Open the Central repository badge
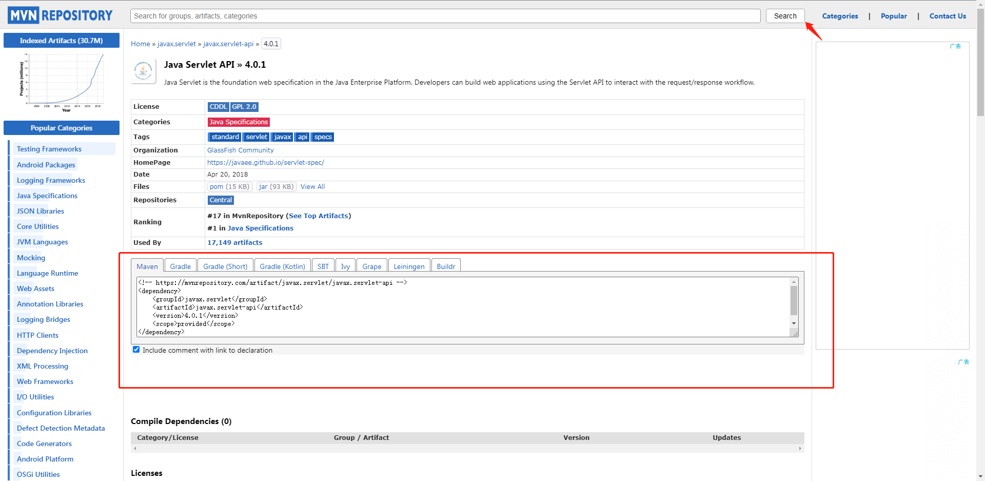This screenshot has width=985, height=481. tap(221, 200)
